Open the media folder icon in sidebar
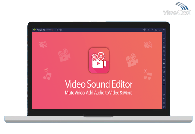This screenshot has width=195, height=134. 164,72
